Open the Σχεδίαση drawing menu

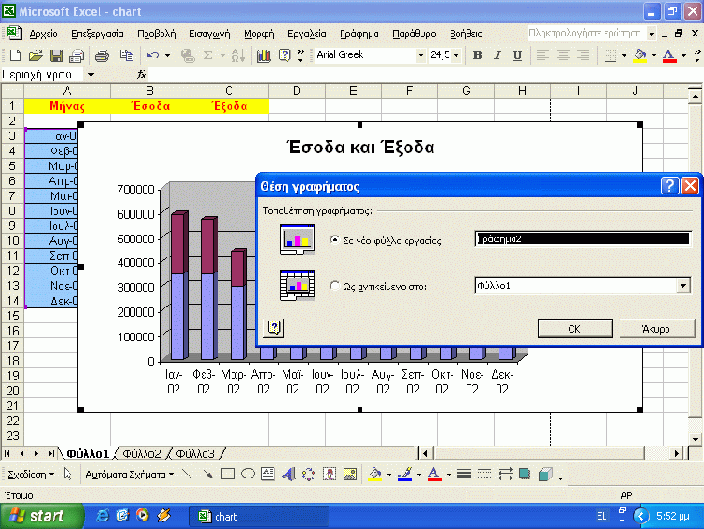click(x=30, y=475)
